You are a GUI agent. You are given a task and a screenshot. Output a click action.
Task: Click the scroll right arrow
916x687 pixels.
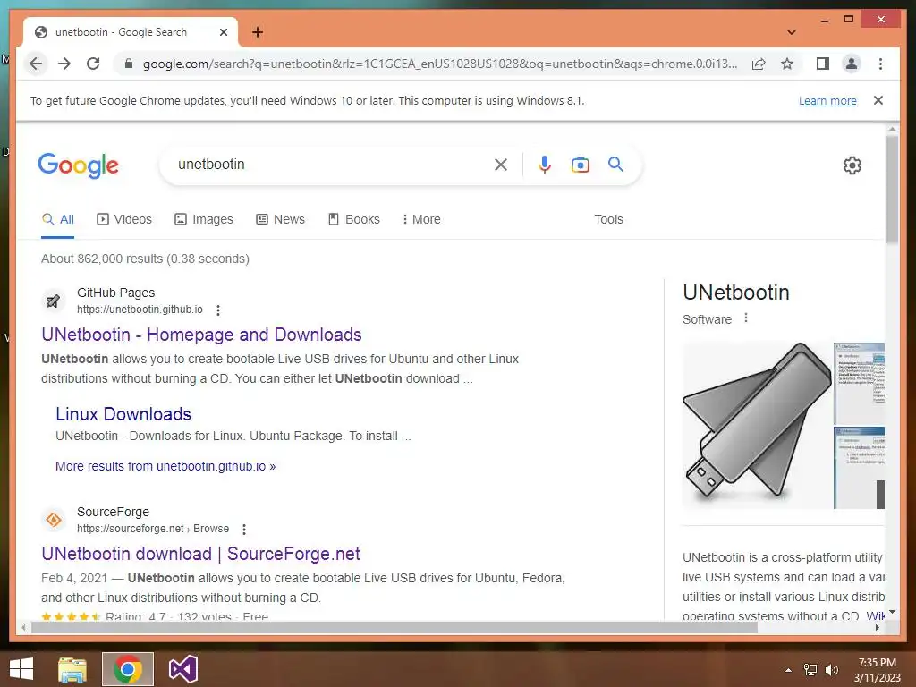pyautogui.click(x=877, y=627)
